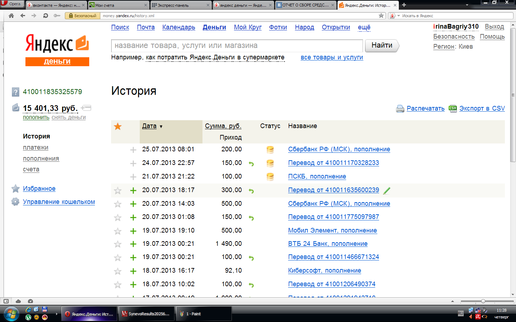
Task: Click the Выход logout link
Action: 494,26
